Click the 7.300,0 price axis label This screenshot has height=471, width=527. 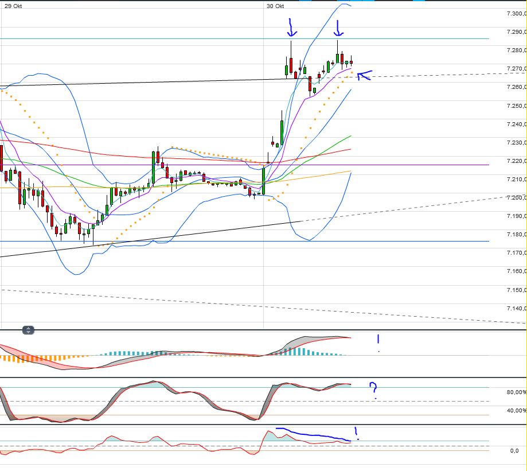coord(517,13)
